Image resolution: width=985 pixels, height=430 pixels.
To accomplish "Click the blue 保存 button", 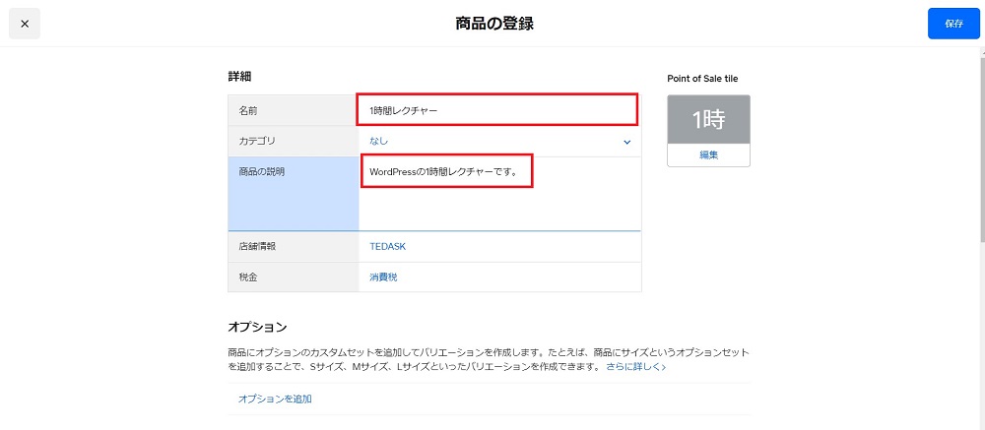I will [952, 24].
